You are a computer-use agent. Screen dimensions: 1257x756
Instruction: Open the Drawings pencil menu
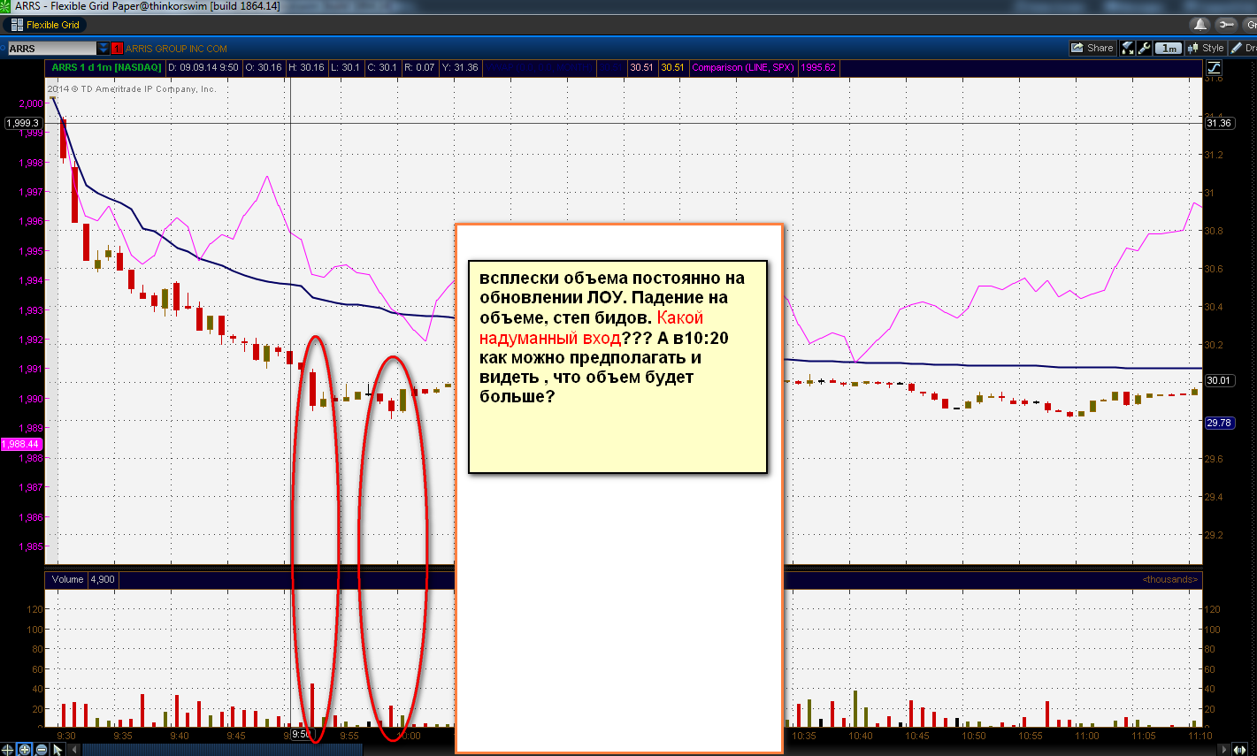1242,49
